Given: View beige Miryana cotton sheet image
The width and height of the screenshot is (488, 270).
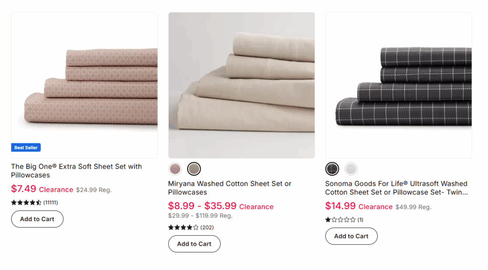Looking at the screenshot, I should [x=242, y=85].
